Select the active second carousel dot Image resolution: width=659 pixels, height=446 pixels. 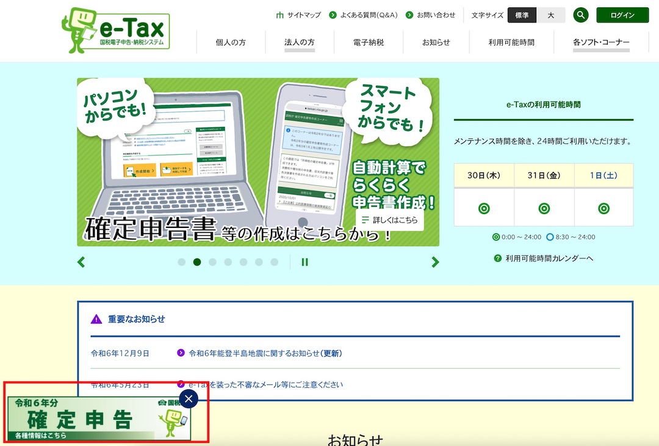pyautogui.click(x=197, y=262)
